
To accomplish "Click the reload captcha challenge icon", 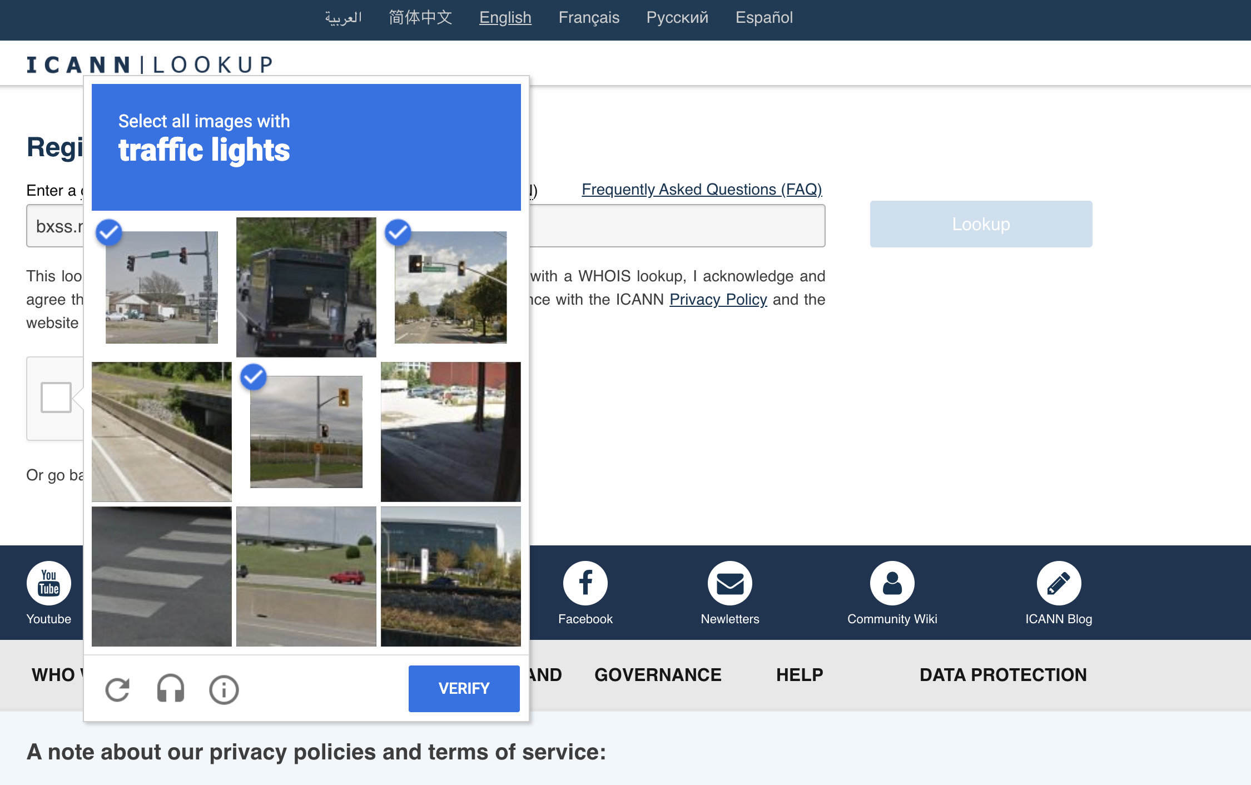I will tap(117, 689).
